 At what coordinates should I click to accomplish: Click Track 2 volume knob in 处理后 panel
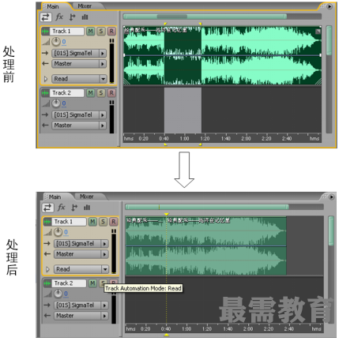pyautogui.click(x=58, y=294)
